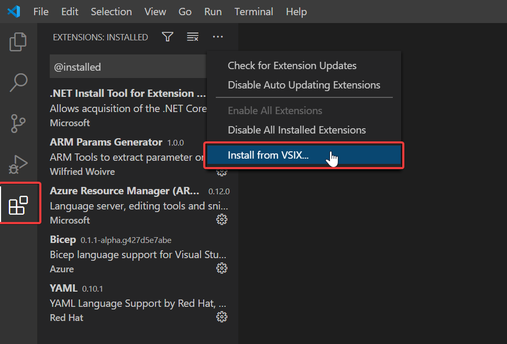507x344 pixels.
Task: Open the Explorer files icon
Action: pos(18,42)
